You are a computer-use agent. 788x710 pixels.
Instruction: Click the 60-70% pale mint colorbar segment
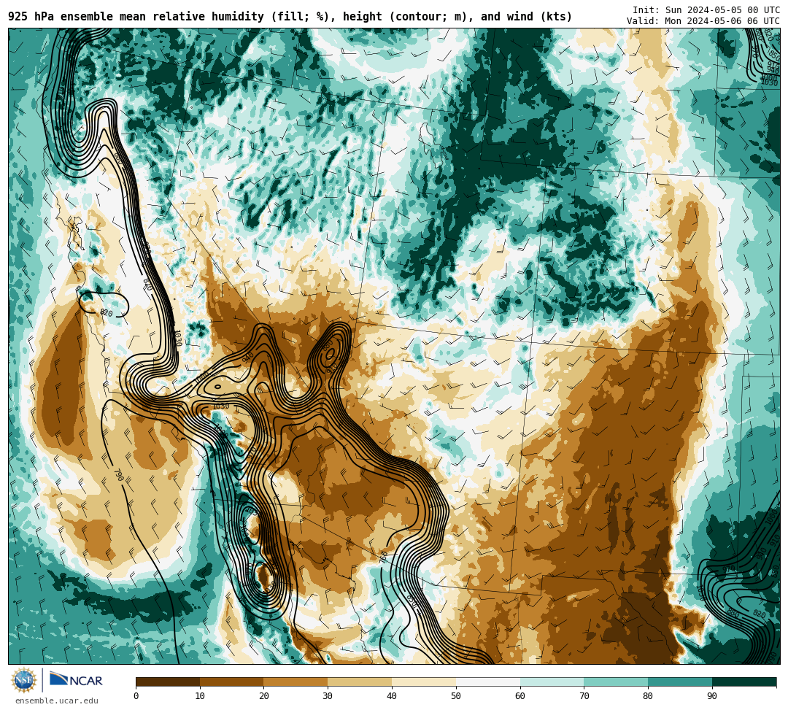552,682
